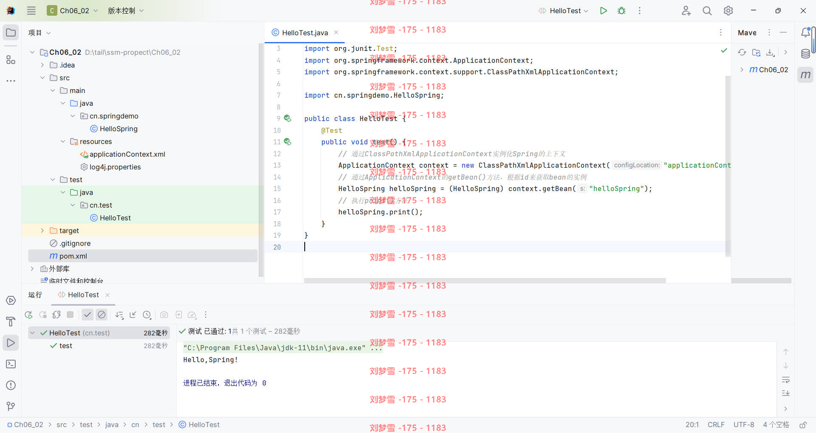Stop the running process
Viewport: 816px width, 433px height.
pyautogui.click(x=71, y=315)
